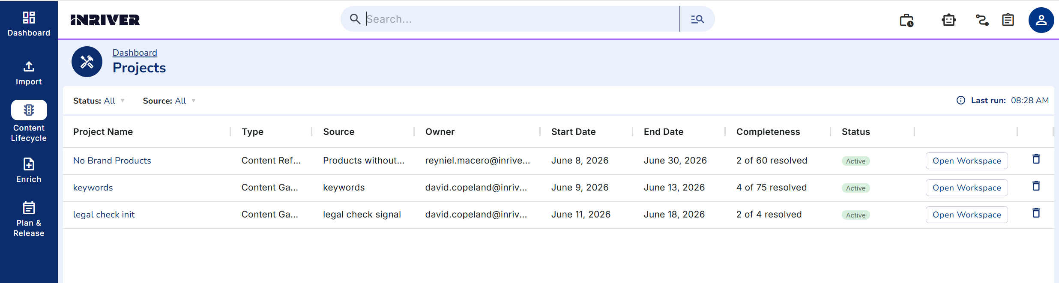The image size is (1059, 283).
Task: Click the June 9, 2026 start date
Action: coord(580,188)
